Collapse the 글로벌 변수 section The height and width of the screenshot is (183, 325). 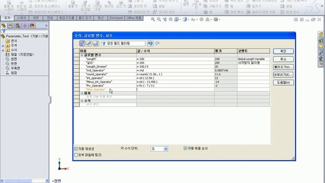[82, 55]
